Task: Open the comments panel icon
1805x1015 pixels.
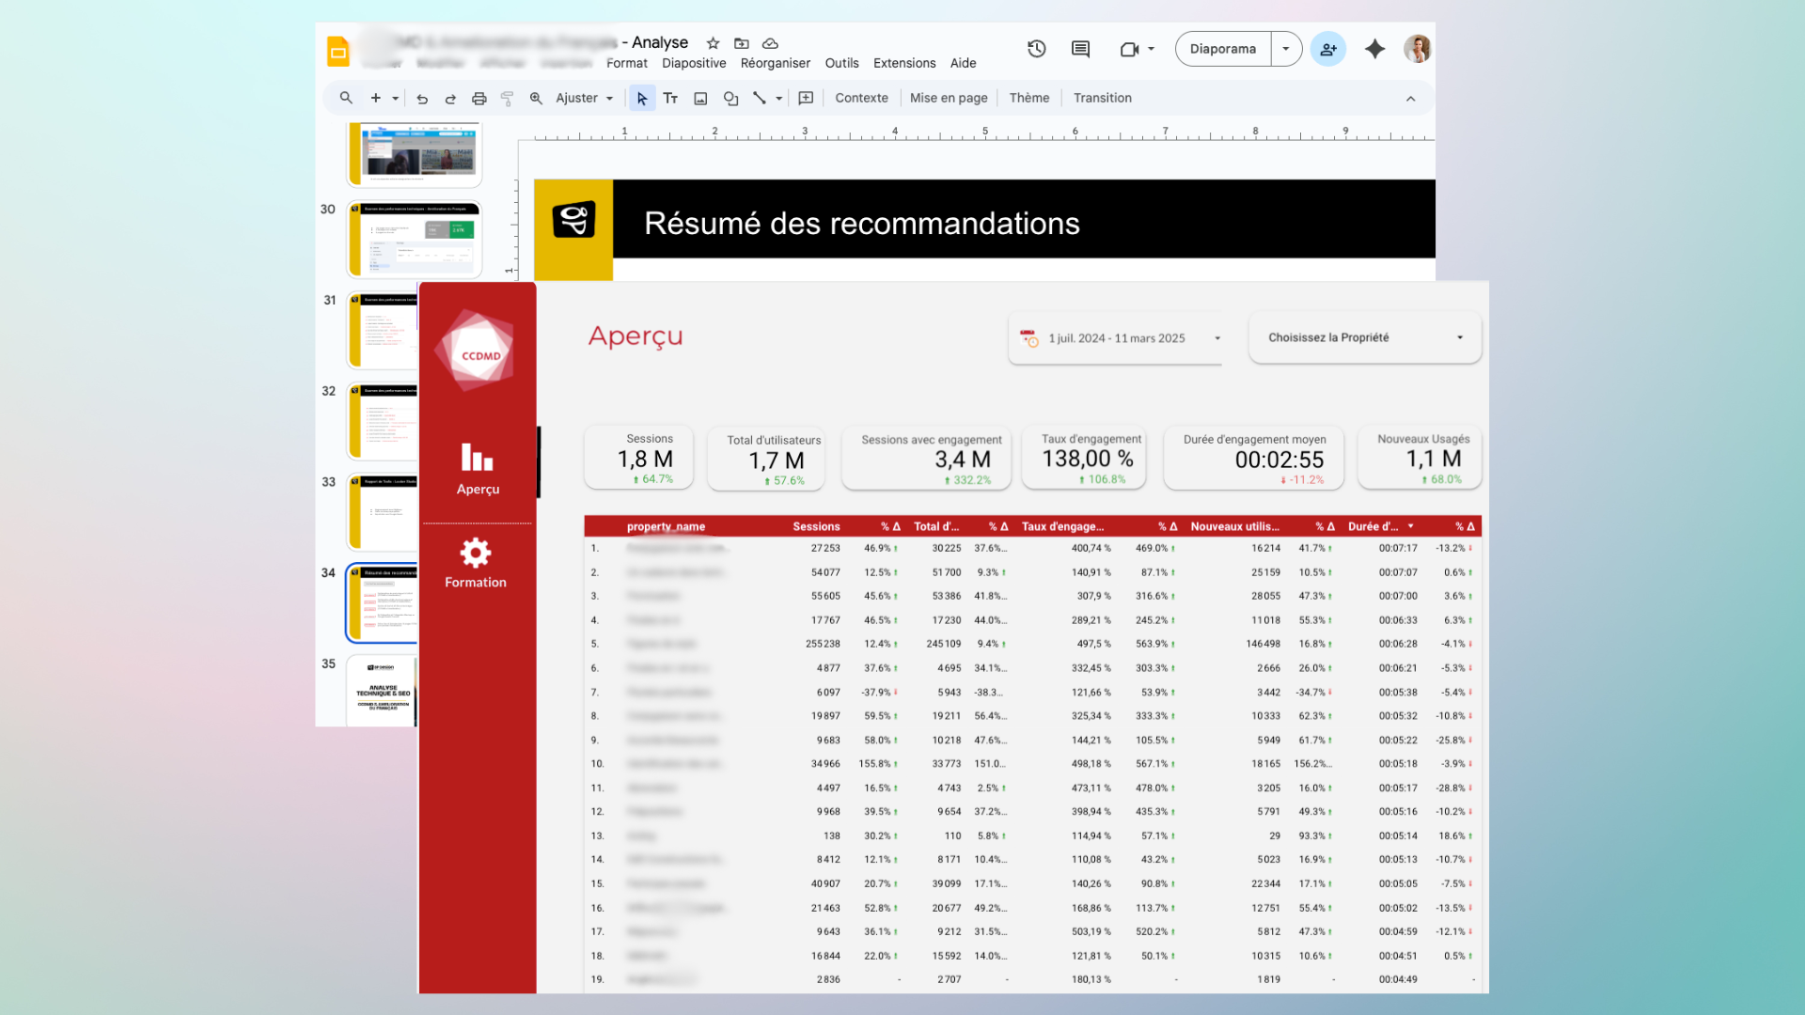Action: tap(1080, 49)
